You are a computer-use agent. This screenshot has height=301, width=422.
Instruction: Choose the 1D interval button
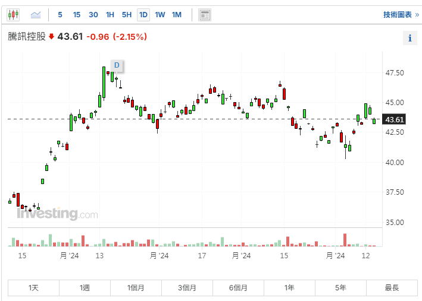[143, 14]
